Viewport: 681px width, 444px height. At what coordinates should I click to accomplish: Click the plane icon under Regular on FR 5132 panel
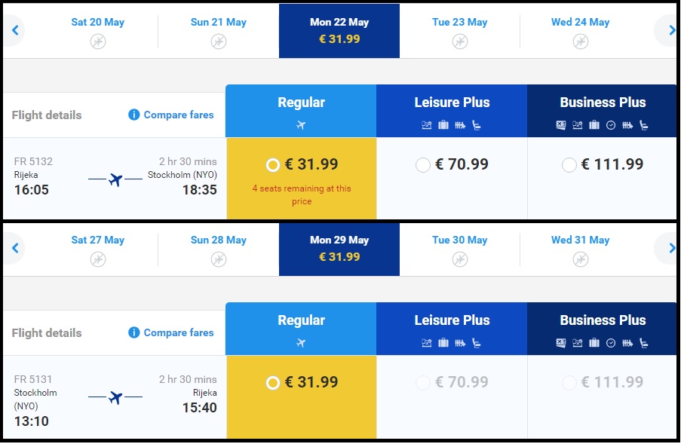pyautogui.click(x=301, y=124)
